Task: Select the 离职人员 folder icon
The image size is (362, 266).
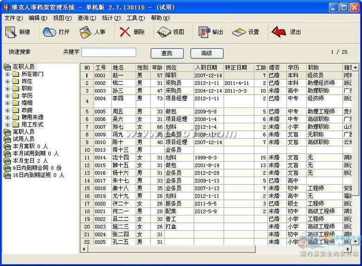Action: pyautogui.click(x=7, y=132)
